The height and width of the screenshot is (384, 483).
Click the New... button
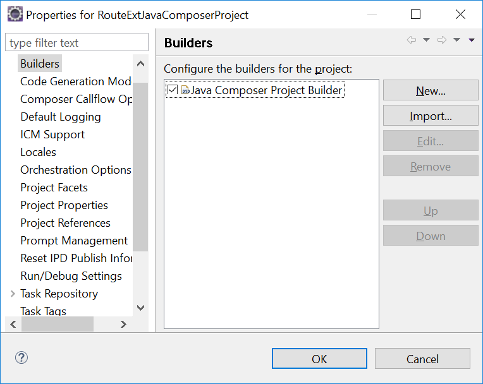(x=431, y=90)
